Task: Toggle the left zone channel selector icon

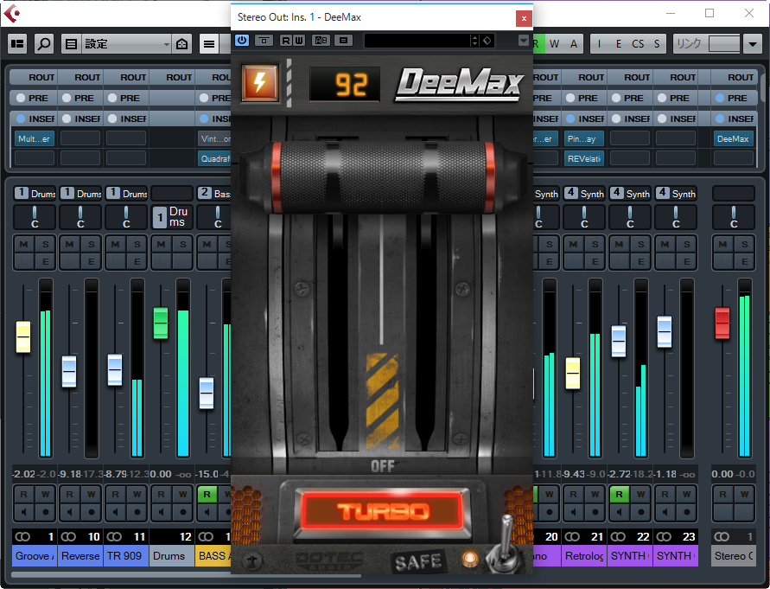Action: tap(17, 44)
